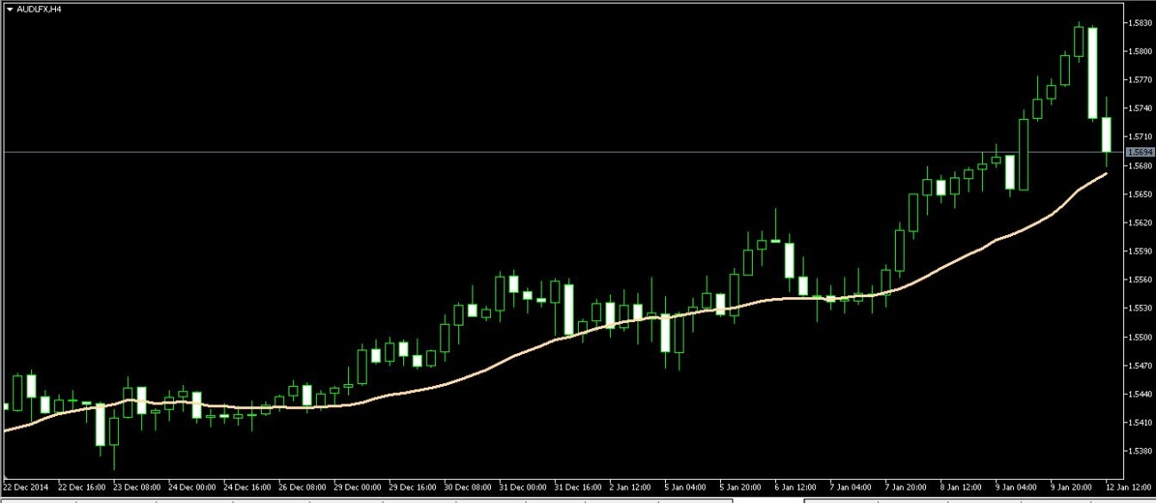The width and height of the screenshot is (1156, 503).
Task: Click the 1.5740 price scale label
Action: tap(1140, 108)
